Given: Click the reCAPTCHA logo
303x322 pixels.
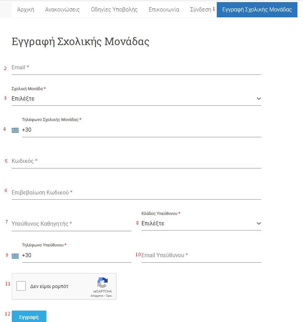Looking at the screenshot, I should pos(102,283).
